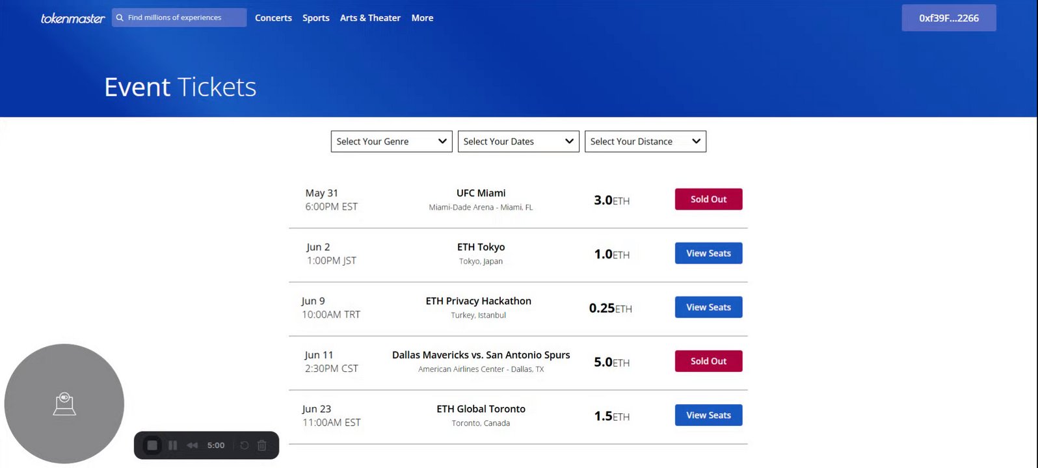Go to the Concerts menu
Image resolution: width=1038 pixels, height=468 pixels.
[273, 18]
